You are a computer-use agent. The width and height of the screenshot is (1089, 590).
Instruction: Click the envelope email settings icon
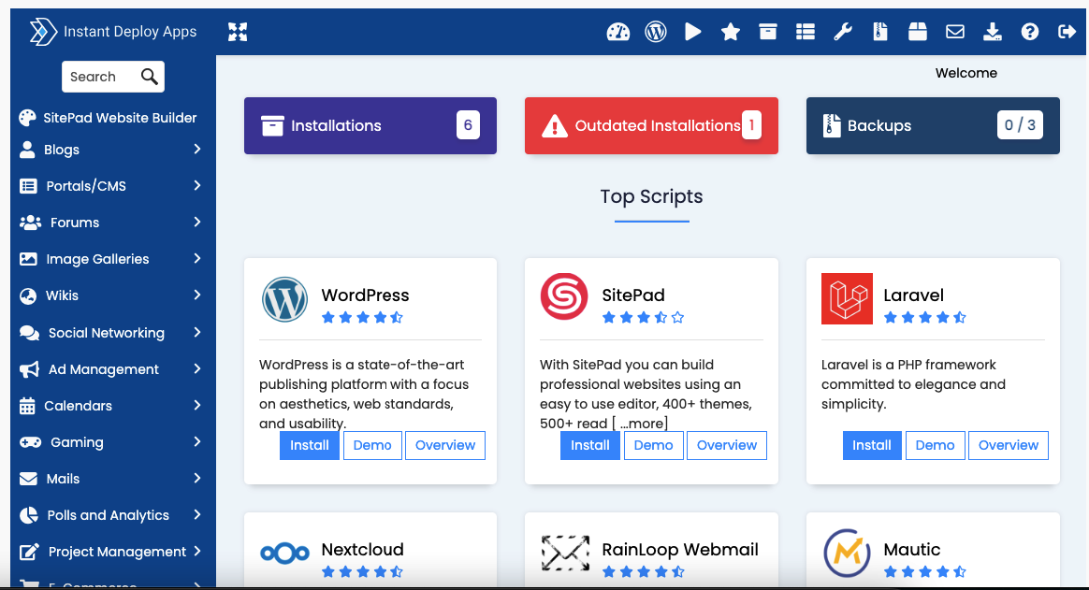[955, 32]
